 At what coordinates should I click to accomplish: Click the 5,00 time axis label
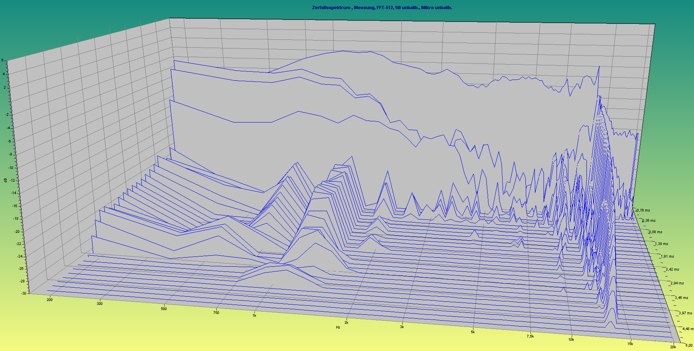click(x=688, y=345)
